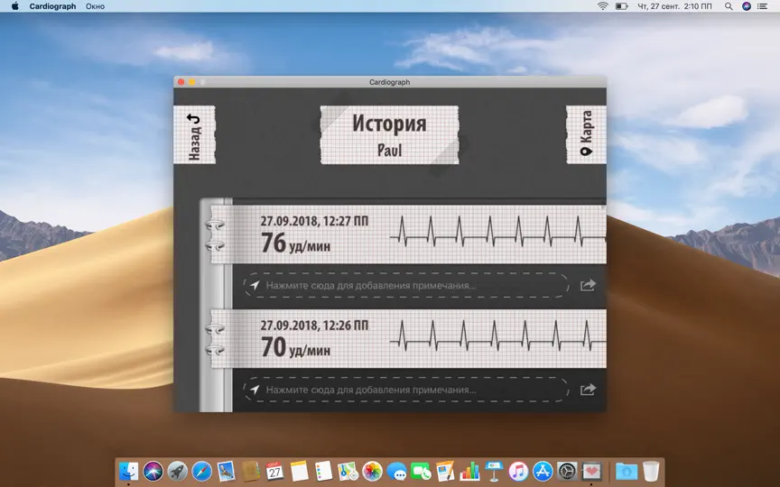
Task: Open Spotlight search
Action: [x=729, y=6]
